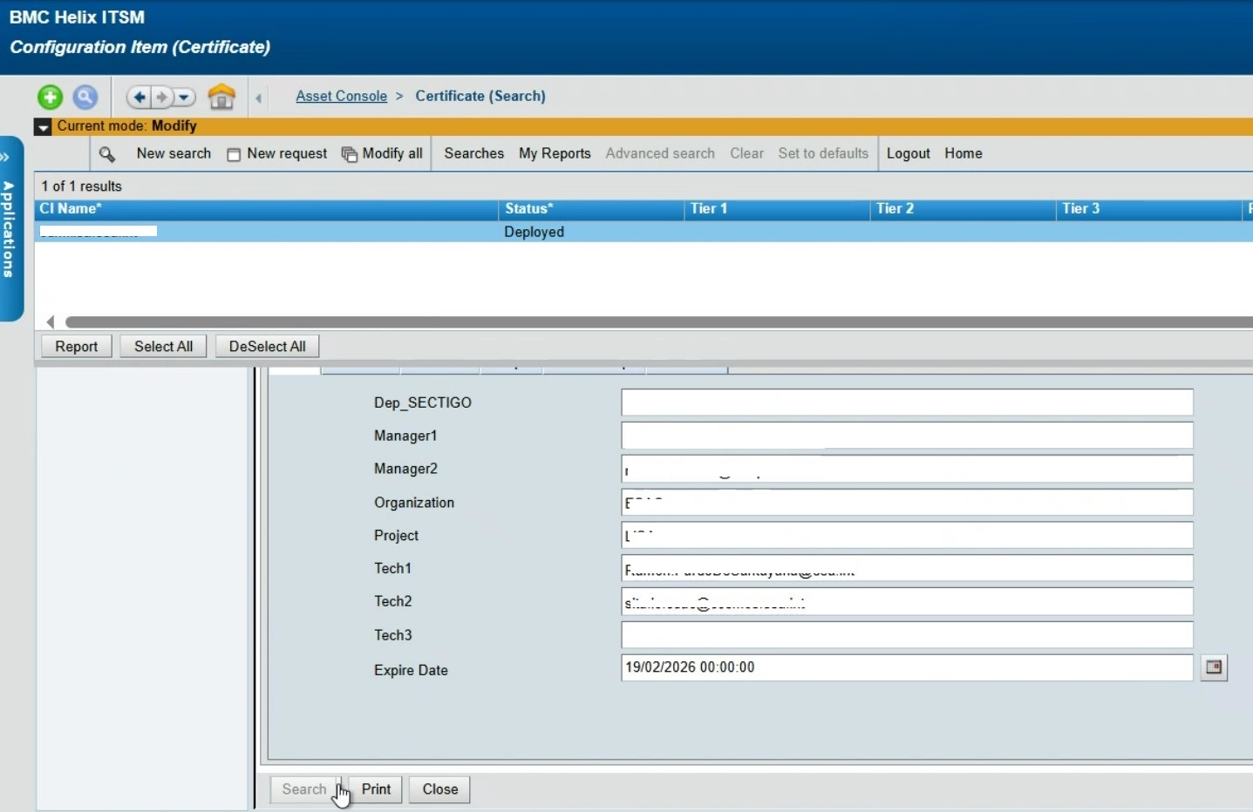The image size is (1253, 812).
Task: Open the calendar picker for Expire Date
Action: (x=1213, y=667)
